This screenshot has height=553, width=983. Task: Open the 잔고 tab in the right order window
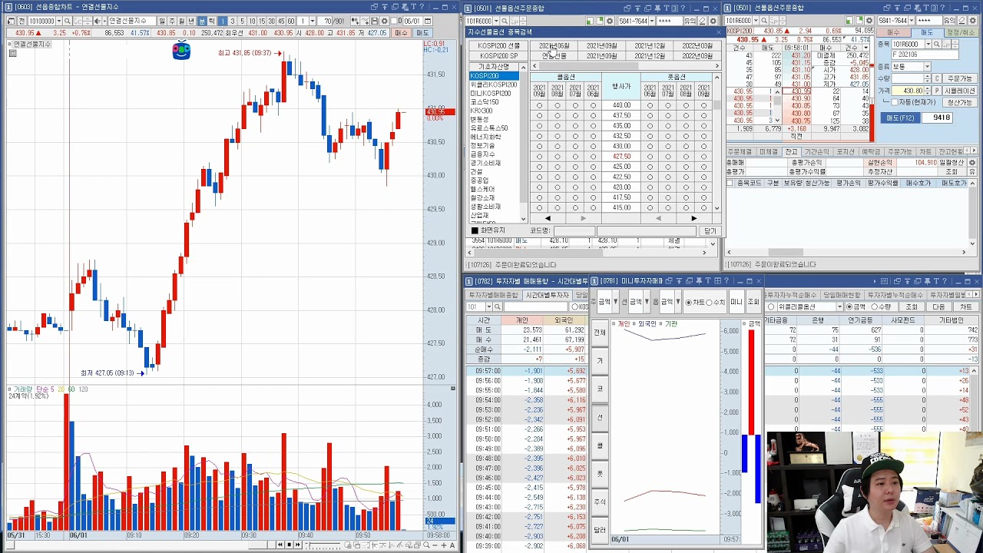click(791, 151)
